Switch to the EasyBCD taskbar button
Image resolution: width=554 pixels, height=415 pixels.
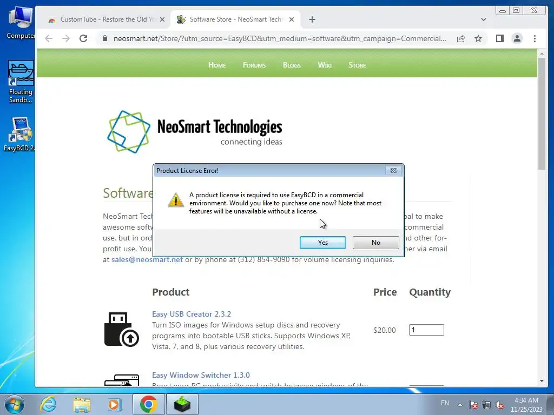pos(182,404)
